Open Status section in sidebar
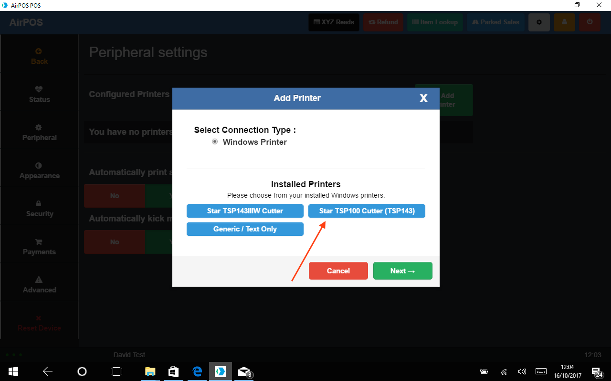The height and width of the screenshot is (381, 611). point(39,94)
